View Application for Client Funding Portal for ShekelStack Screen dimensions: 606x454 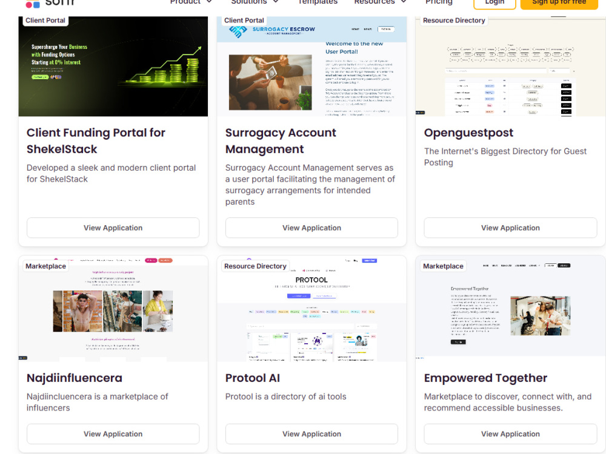tap(113, 228)
